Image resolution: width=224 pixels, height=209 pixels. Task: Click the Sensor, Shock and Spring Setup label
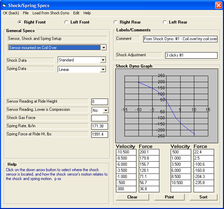click(x=57, y=39)
